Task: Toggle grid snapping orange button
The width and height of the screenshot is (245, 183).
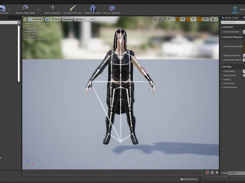Action: coord(178,19)
